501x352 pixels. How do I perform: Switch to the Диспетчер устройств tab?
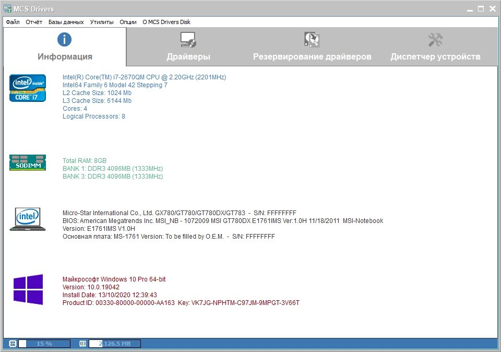click(x=435, y=46)
